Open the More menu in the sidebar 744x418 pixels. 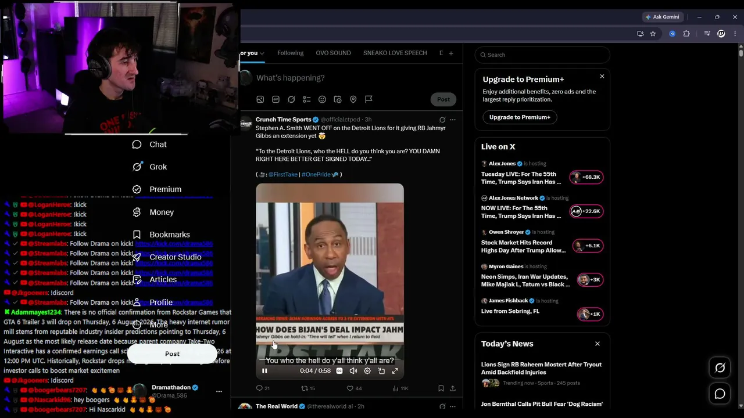click(x=151, y=325)
